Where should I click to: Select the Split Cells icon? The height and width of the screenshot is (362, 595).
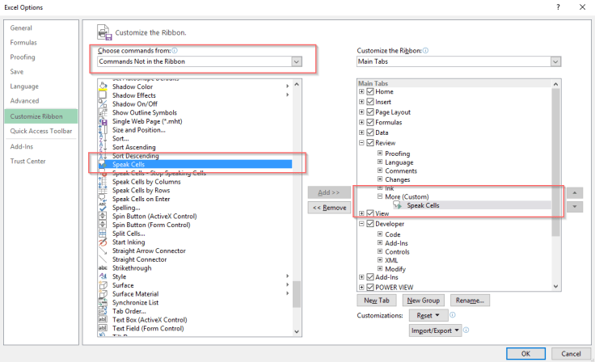click(x=103, y=234)
